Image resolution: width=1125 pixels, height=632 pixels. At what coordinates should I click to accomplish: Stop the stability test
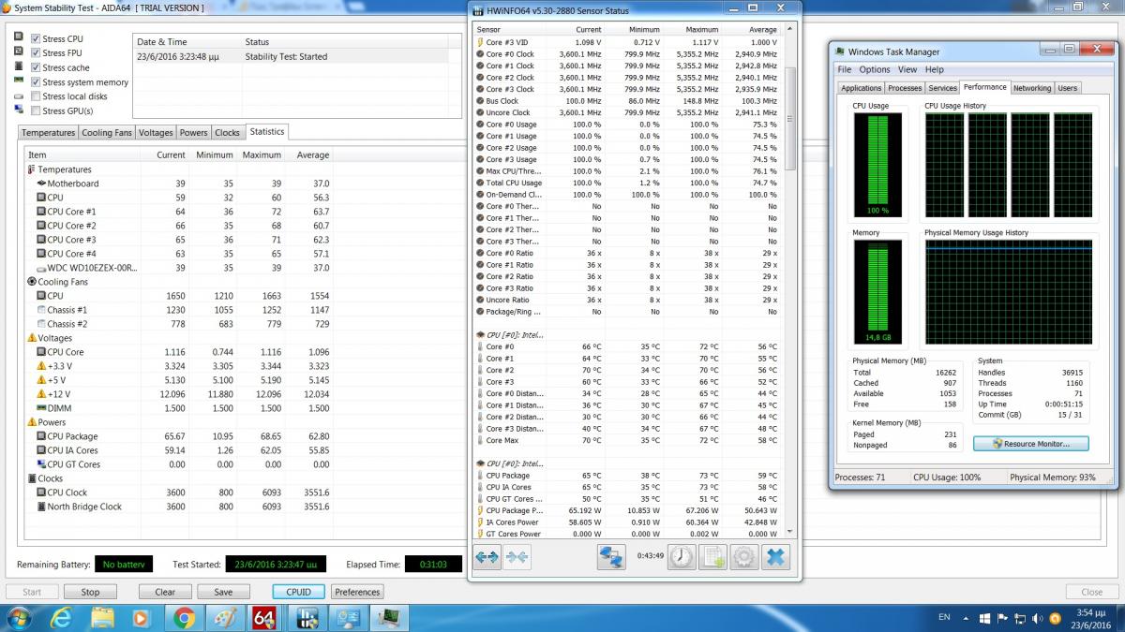tap(90, 592)
